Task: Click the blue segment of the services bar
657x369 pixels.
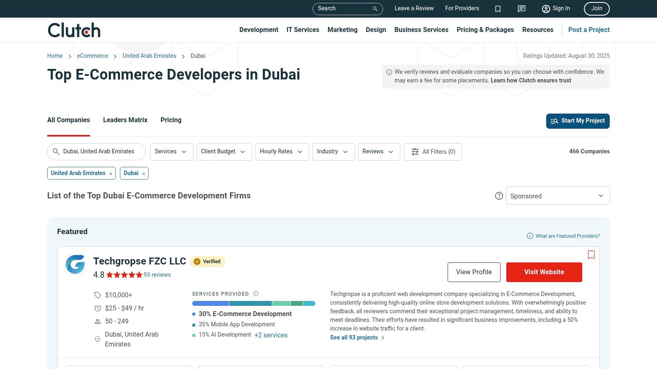Action: coord(209,303)
